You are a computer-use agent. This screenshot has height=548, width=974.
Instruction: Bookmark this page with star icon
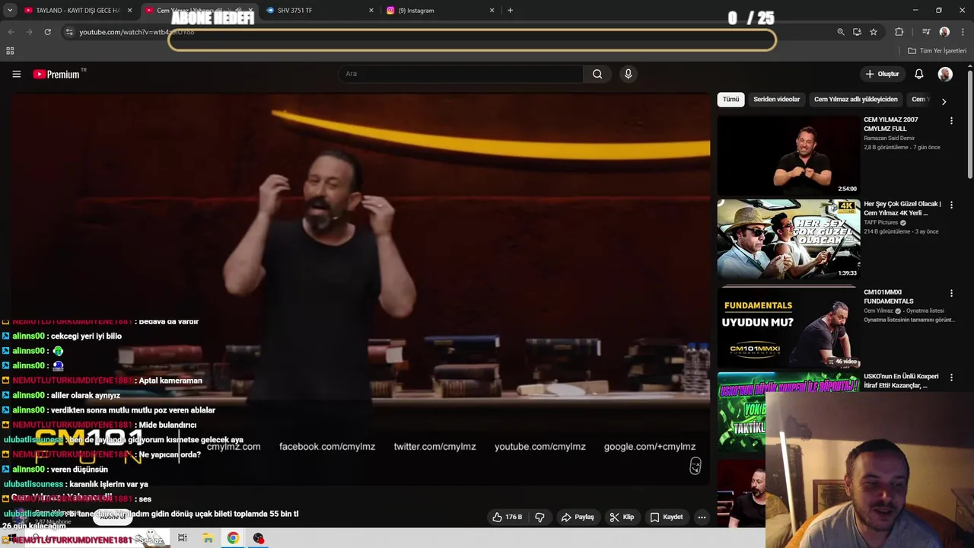874,32
